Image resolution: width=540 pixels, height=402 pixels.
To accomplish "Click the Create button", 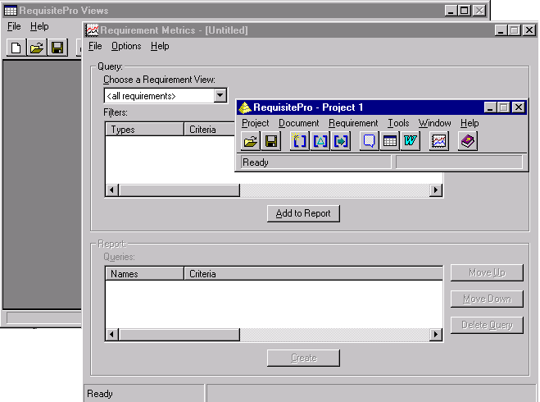I will pyautogui.click(x=303, y=358).
